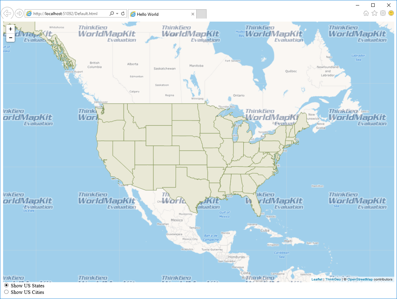Click the localhost URL address field
Viewport: 397px width, 299px height.
(x=69, y=14)
